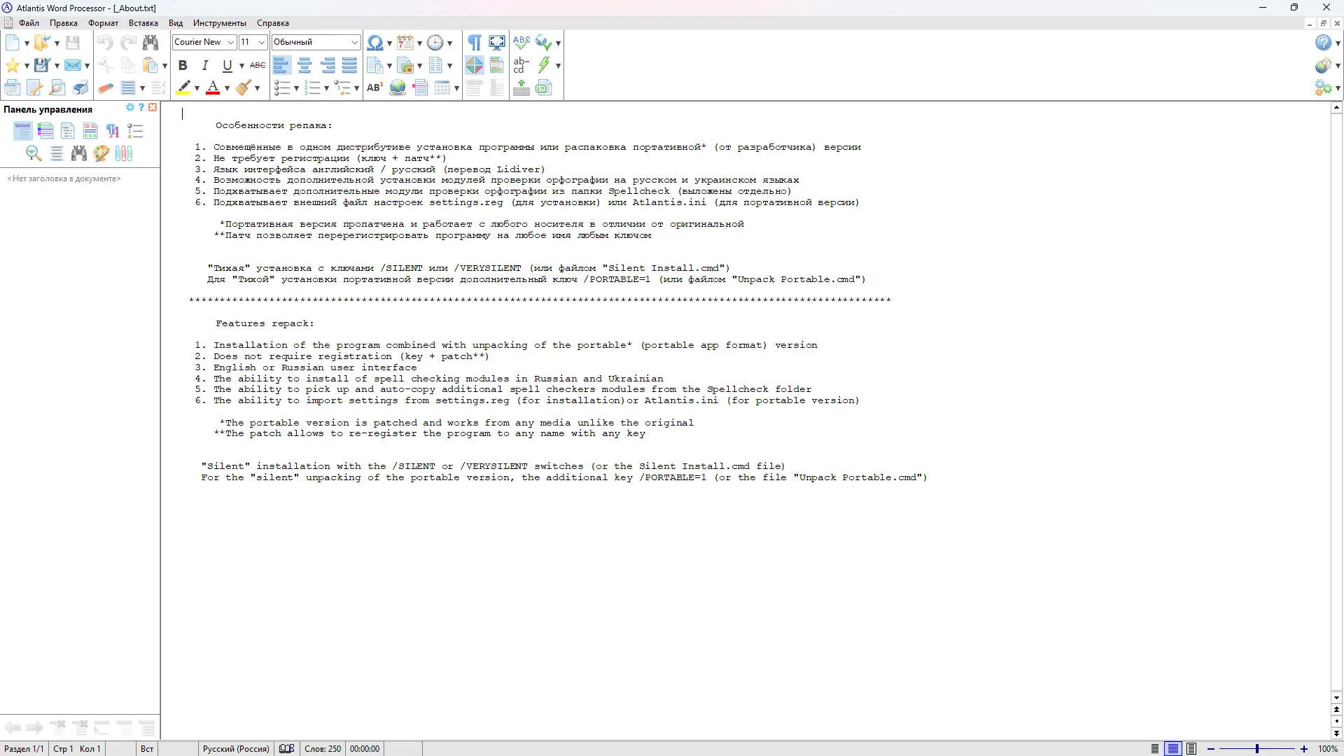Click the paintbrush format painter icon
1344x756 pixels.
tap(244, 88)
